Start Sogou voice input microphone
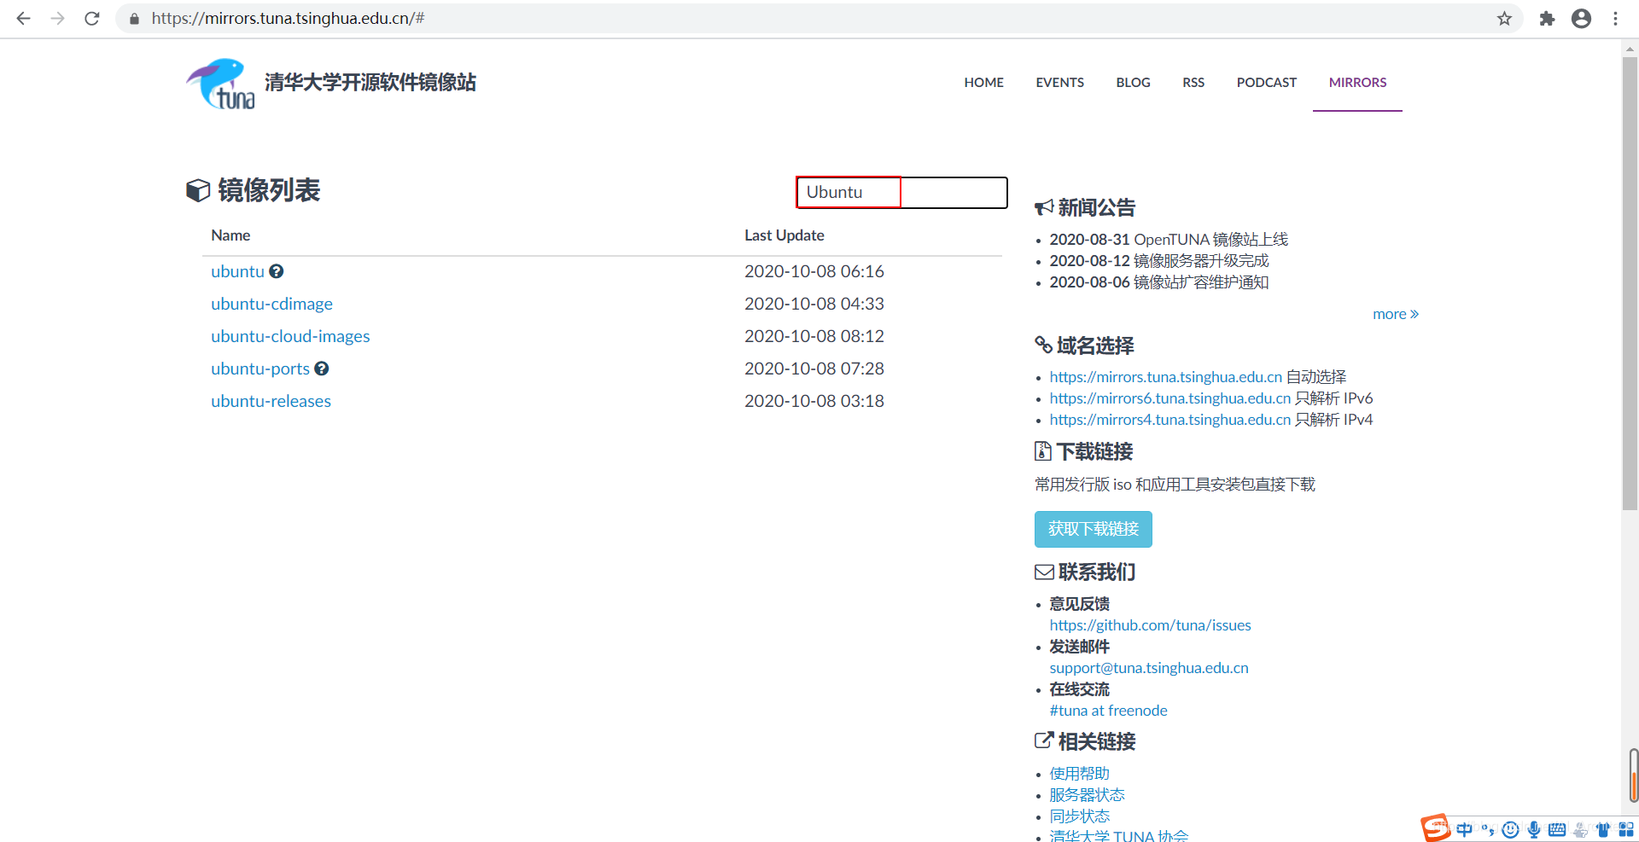The image size is (1639, 842). 1534,829
